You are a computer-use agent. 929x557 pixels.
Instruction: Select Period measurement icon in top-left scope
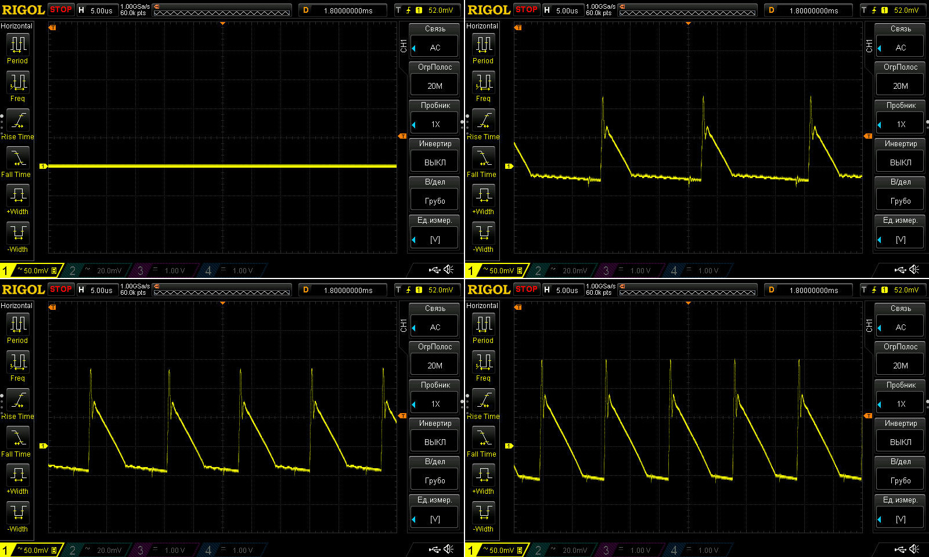click(x=18, y=45)
